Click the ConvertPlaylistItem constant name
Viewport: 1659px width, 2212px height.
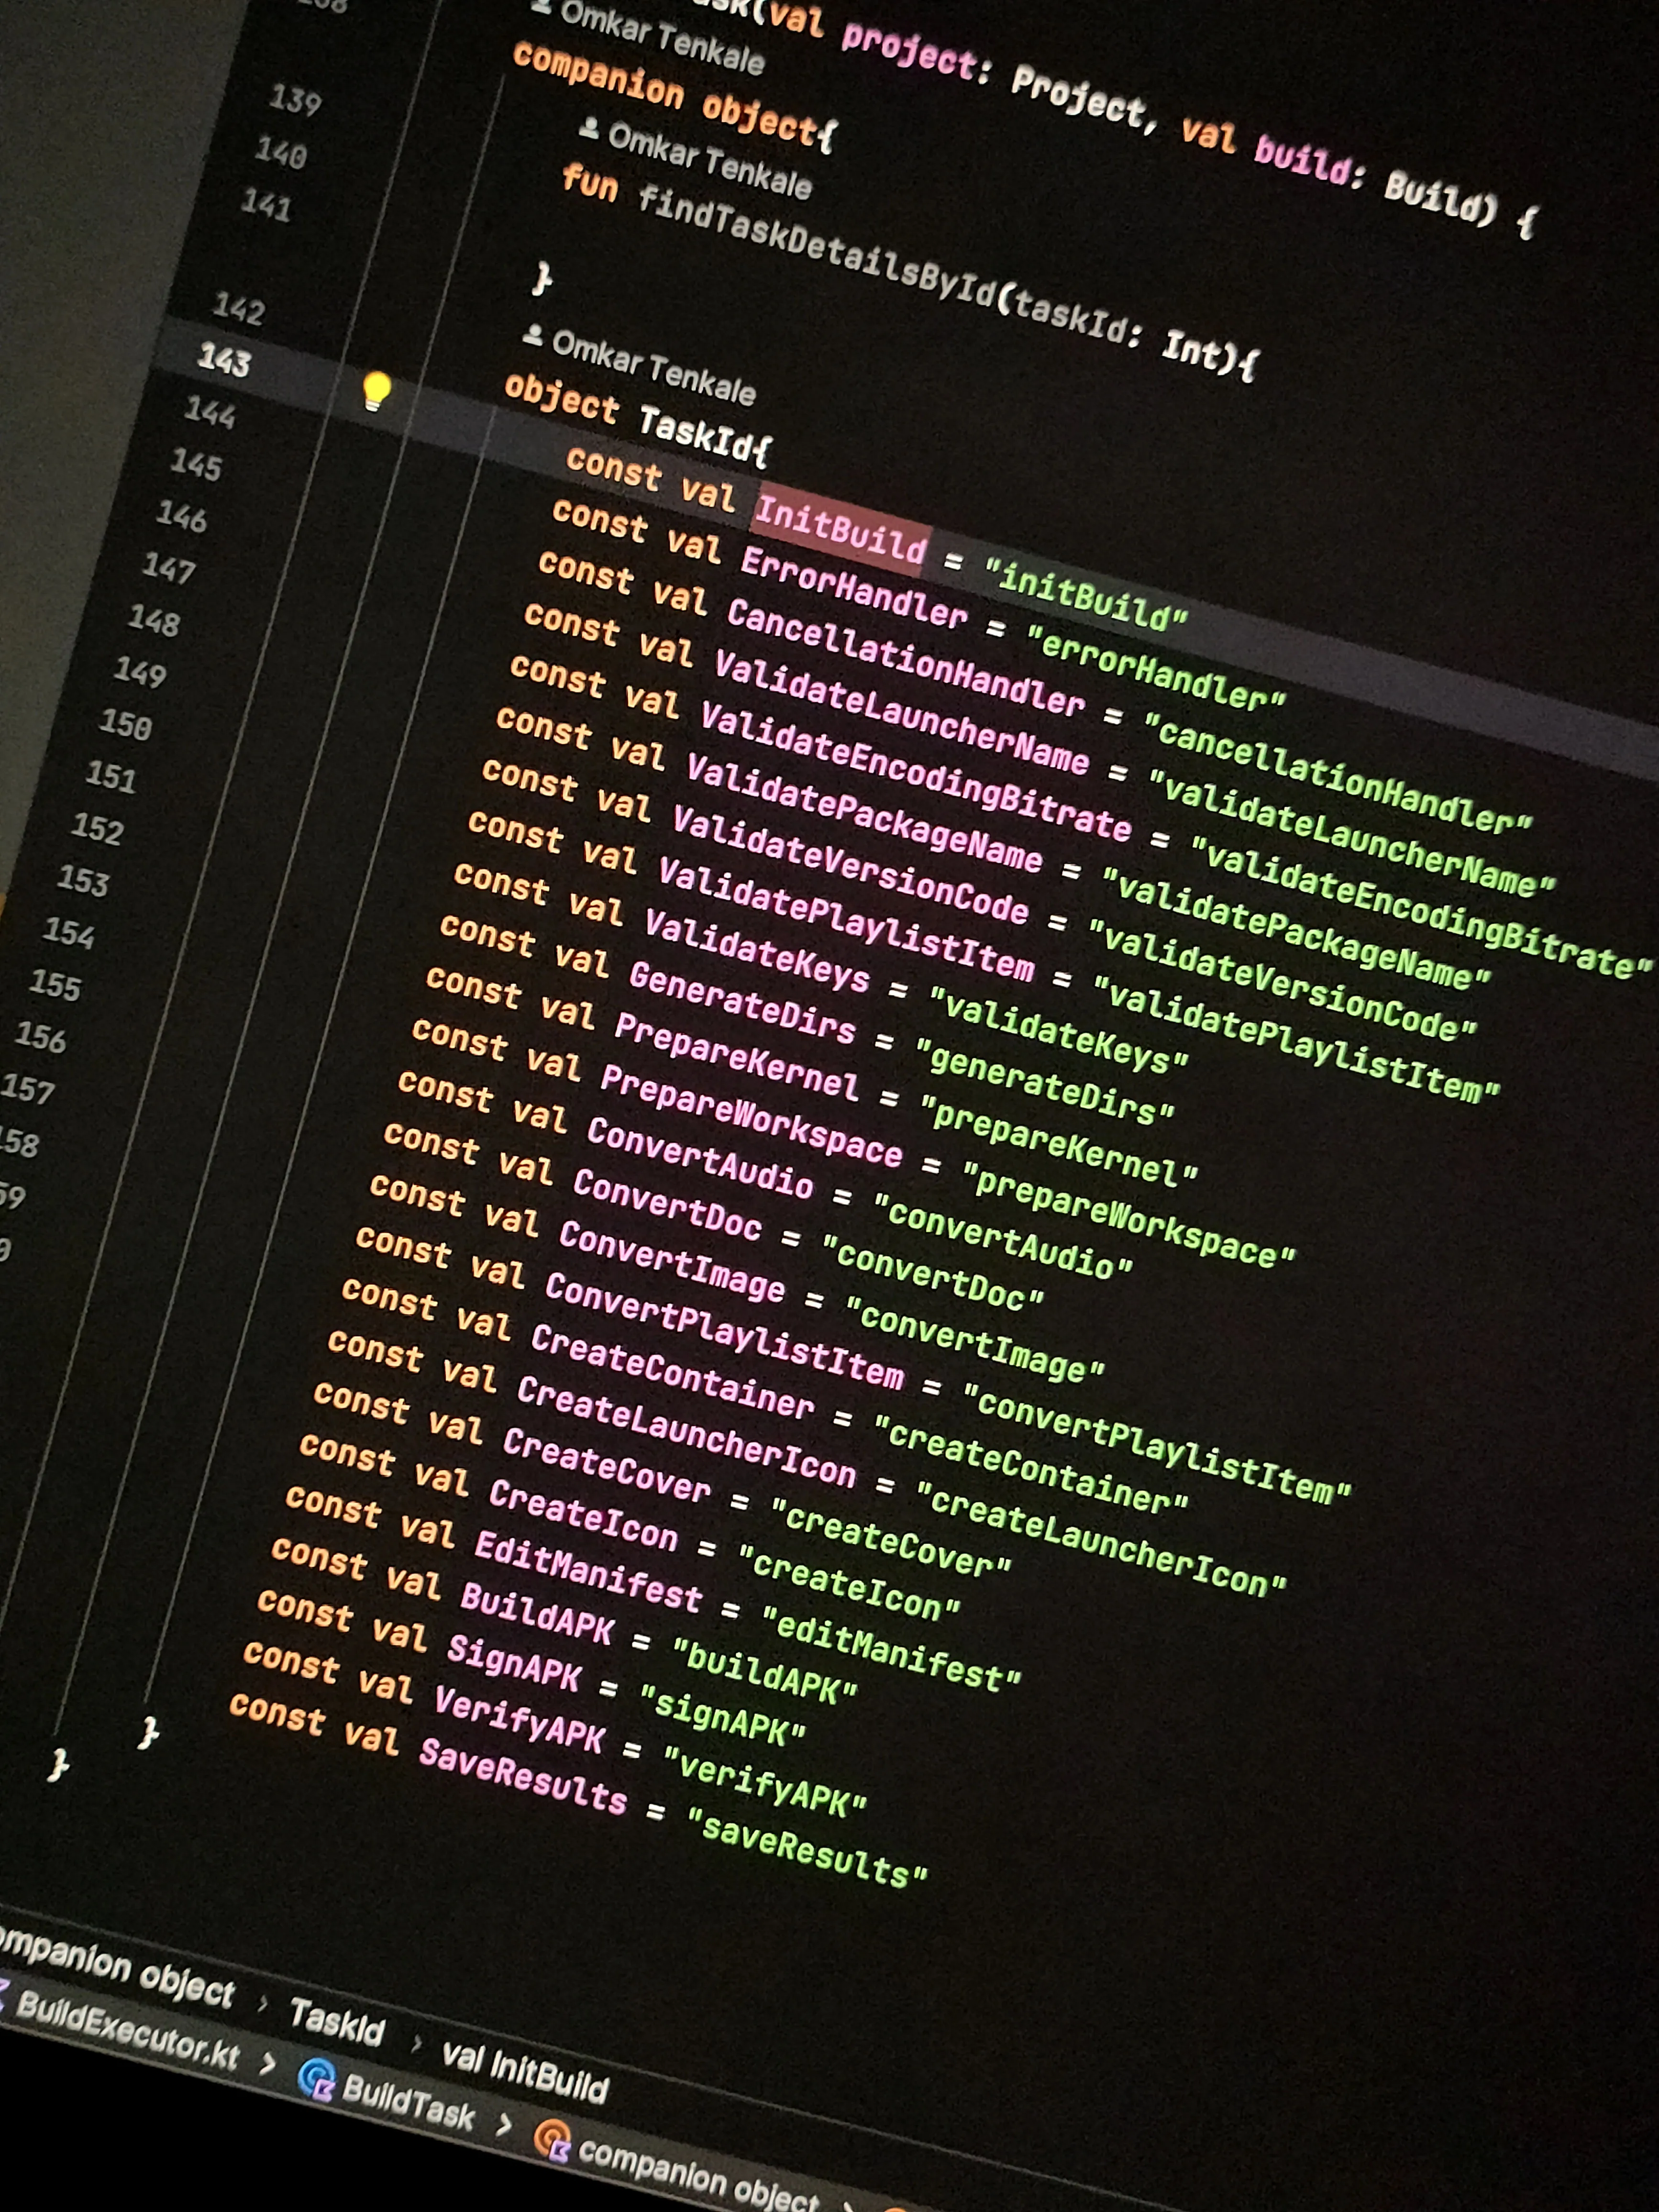[x=725, y=1332]
